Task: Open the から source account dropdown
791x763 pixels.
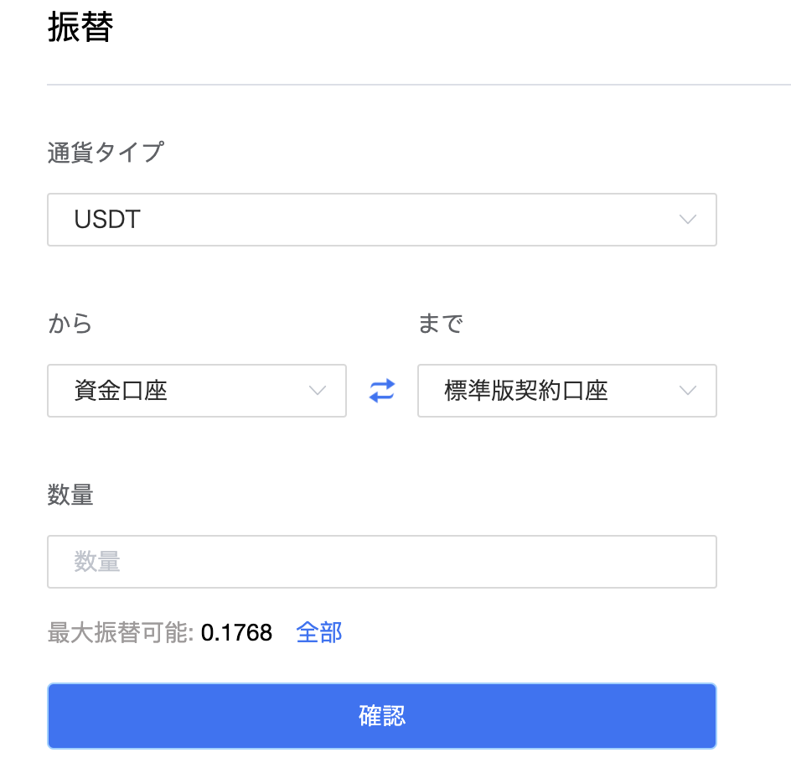Action: tap(197, 391)
